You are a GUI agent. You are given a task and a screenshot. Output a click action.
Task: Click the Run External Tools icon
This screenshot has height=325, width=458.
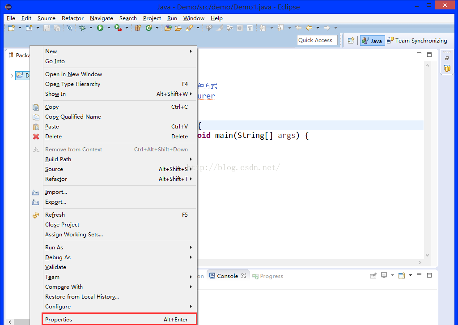click(118, 28)
